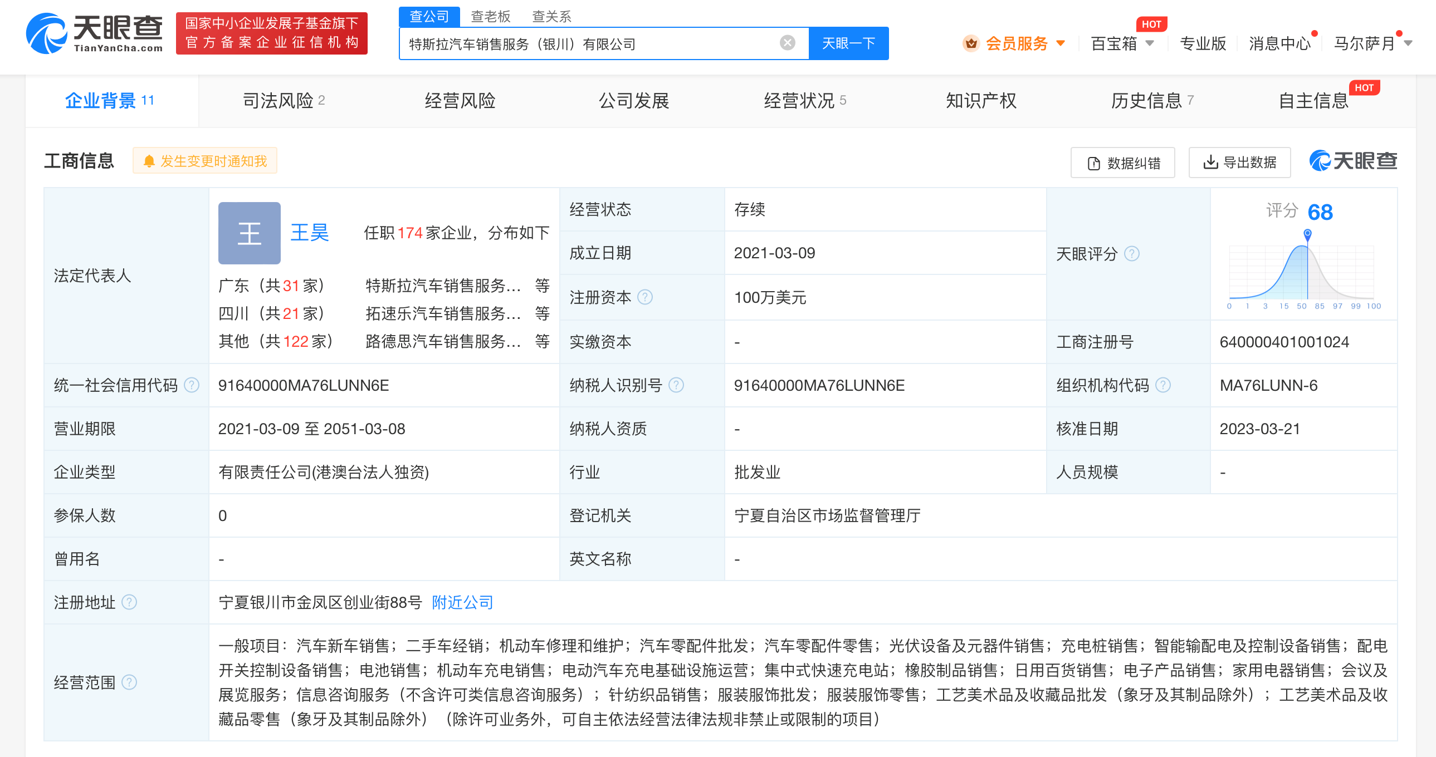Viewport: 1436px width, 757px height.
Task: Open the 公司发展 tab
Action: point(634,101)
